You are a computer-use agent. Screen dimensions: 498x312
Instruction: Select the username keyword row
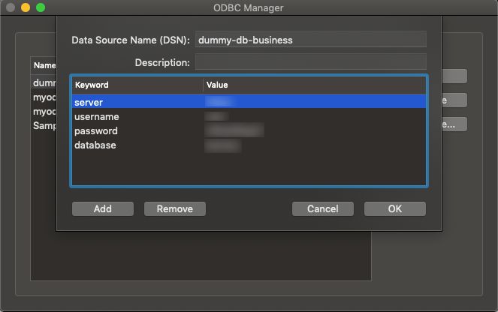(x=249, y=116)
